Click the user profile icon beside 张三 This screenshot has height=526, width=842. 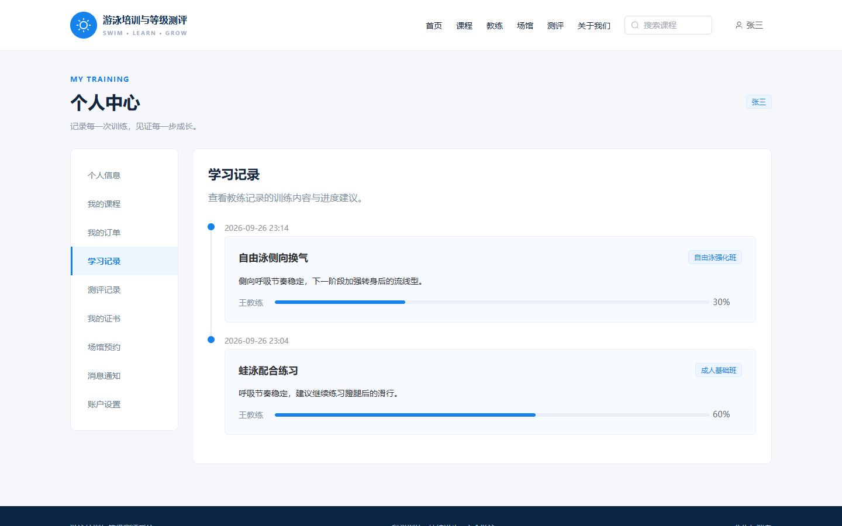pyautogui.click(x=739, y=25)
